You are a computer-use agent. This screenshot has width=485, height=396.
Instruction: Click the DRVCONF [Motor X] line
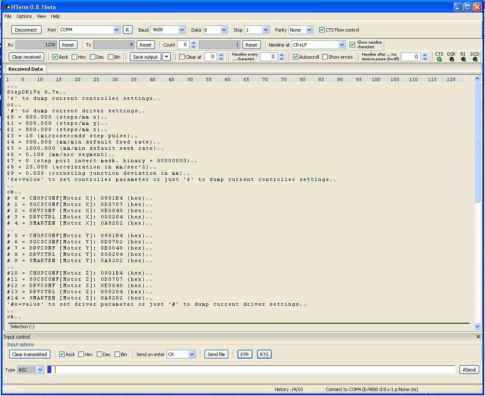[x=76, y=210]
